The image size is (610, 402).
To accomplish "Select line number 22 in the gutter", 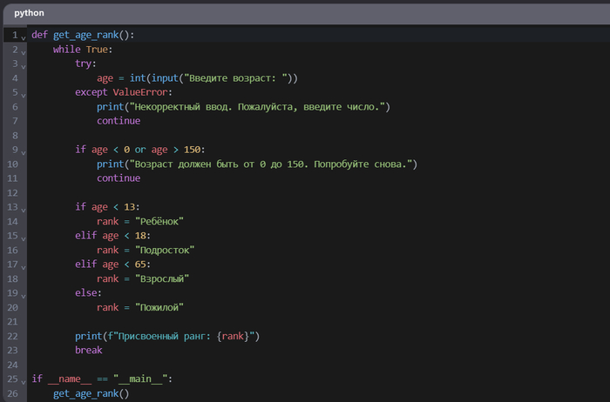I will click(11, 336).
